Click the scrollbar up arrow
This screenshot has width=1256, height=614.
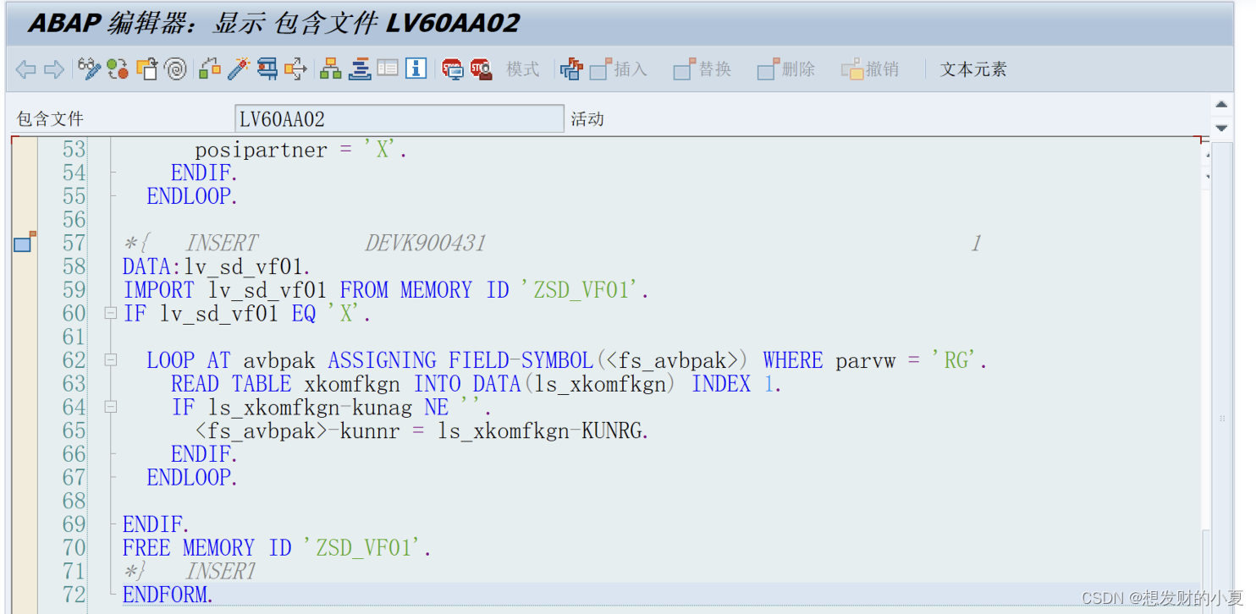tap(1221, 103)
